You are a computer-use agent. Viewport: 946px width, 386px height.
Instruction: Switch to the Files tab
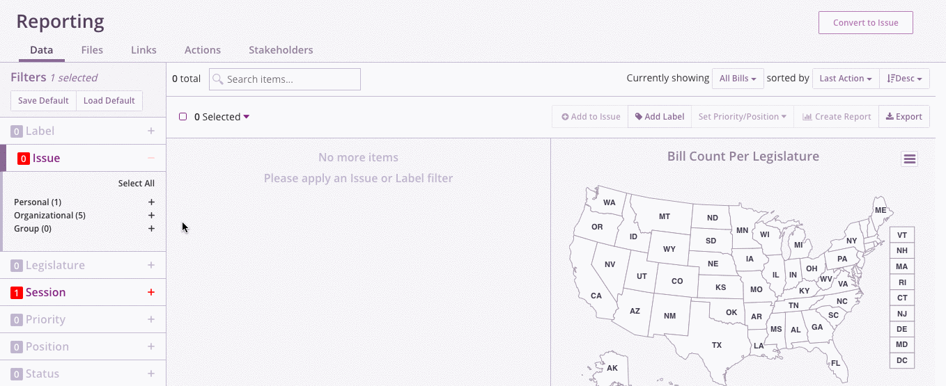pos(92,50)
